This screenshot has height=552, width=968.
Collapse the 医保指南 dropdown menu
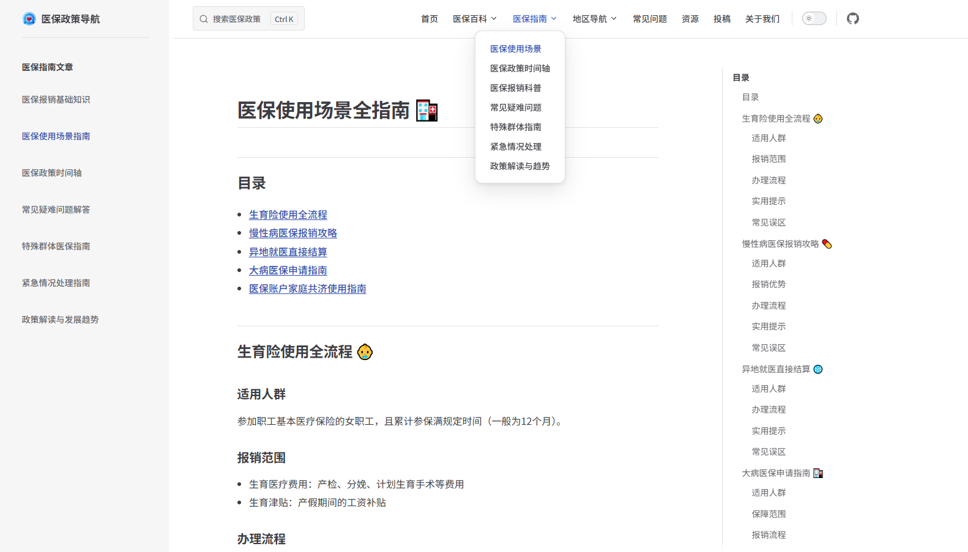click(x=535, y=19)
